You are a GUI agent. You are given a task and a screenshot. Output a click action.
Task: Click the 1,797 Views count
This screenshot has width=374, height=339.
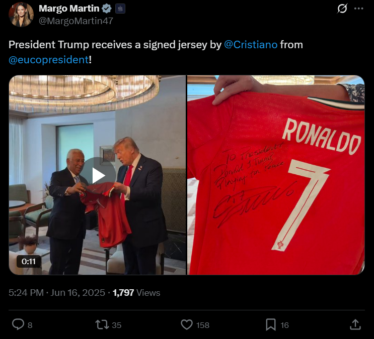coord(136,293)
